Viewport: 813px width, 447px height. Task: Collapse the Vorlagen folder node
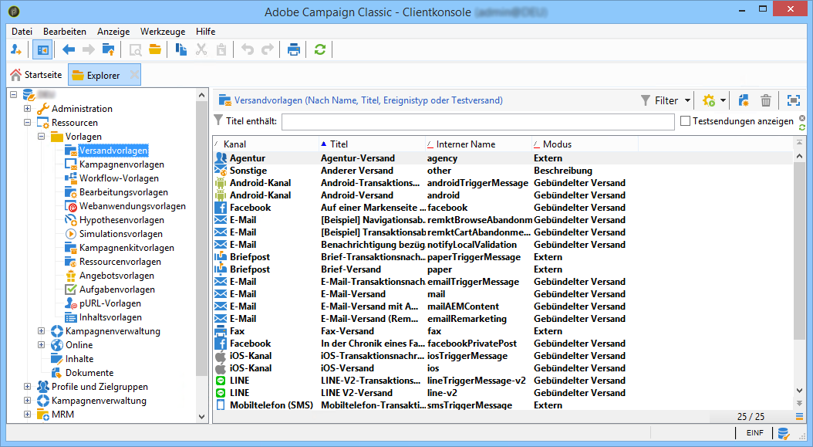coord(42,137)
